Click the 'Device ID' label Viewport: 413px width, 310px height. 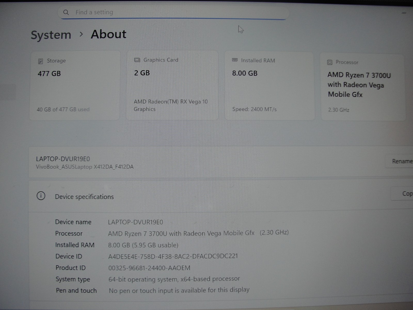[x=69, y=256]
